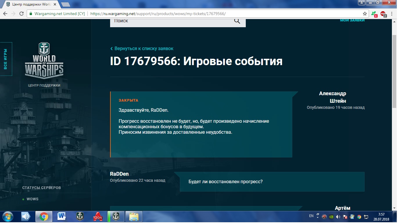The width and height of the screenshot is (398, 224).
Task: Open File Explorer folder in taskbar
Action: tap(134, 216)
